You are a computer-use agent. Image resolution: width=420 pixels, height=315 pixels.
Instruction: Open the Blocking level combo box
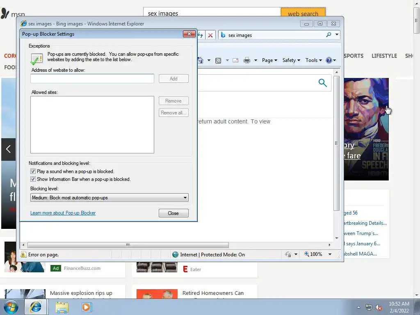[x=109, y=198]
